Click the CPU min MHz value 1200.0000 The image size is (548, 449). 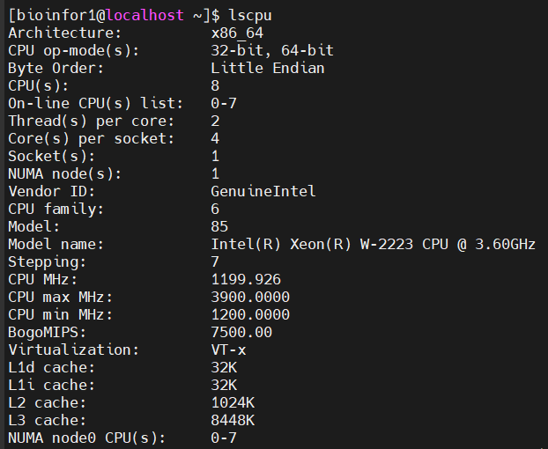(250, 314)
